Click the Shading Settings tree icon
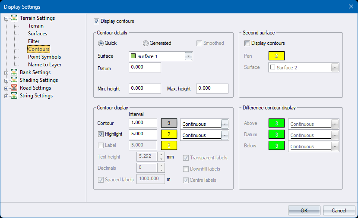Image resolution: width=358 pixels, height=218 pixels. [x=14, y=80]
